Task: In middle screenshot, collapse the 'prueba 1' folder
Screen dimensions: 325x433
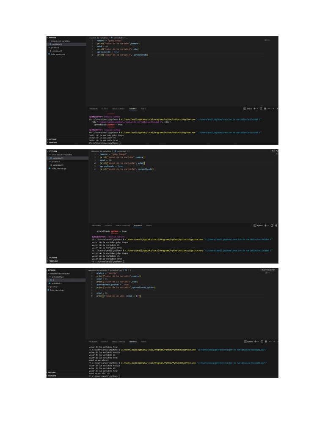Action: 55,162
